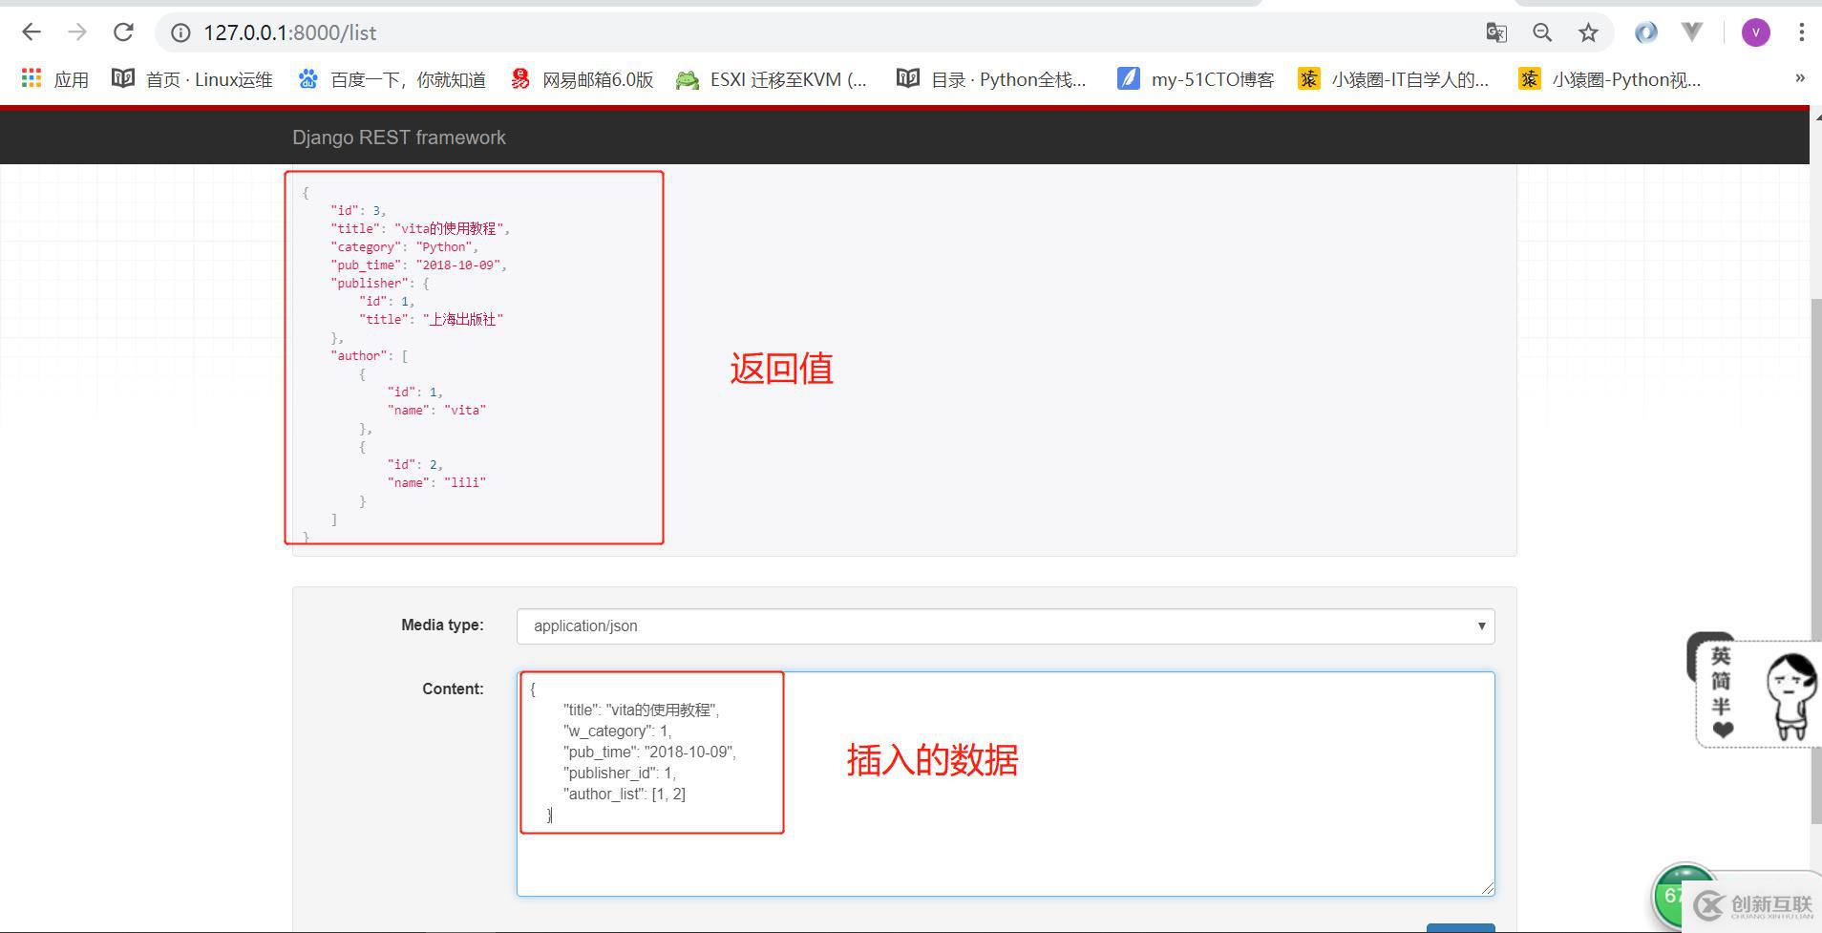Select the "category": "Python" response line
This screenshot has height=933, width=1822.
tap(404, 246)
